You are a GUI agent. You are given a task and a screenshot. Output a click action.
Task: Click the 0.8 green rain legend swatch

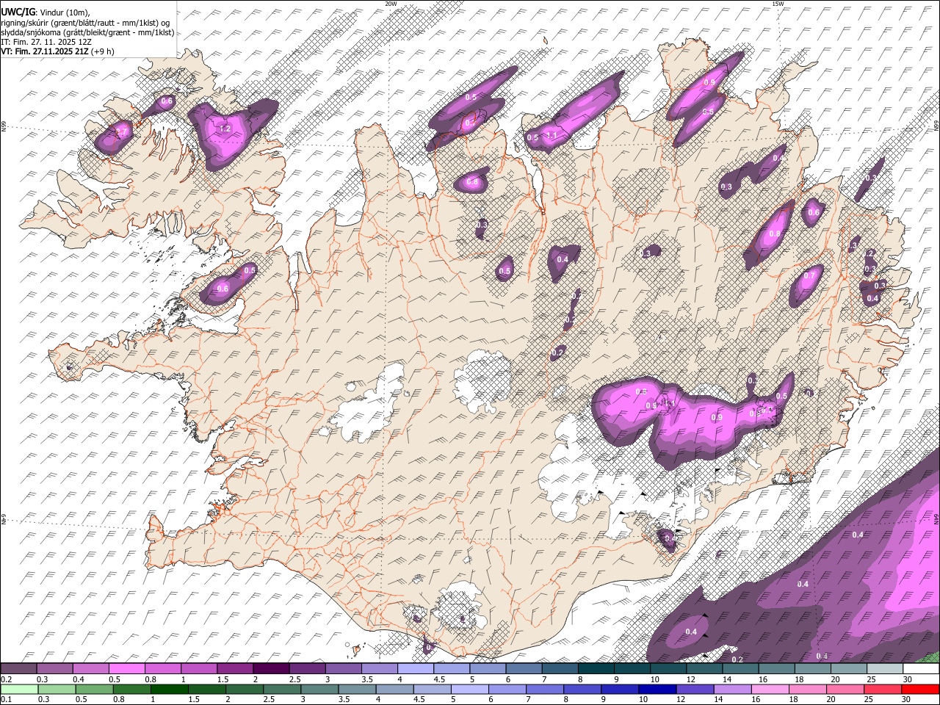pos(132,689)
